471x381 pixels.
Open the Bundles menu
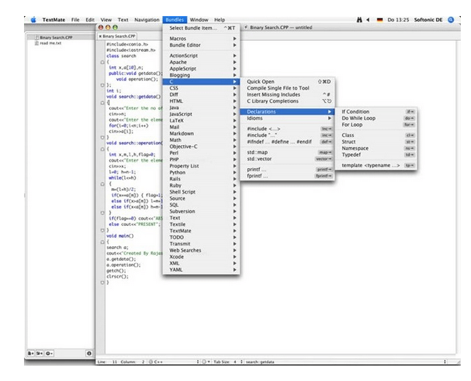coord(175,20)
